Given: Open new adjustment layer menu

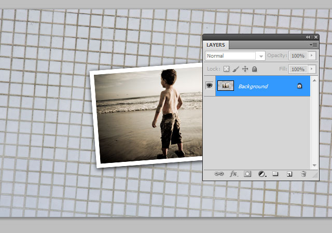Looking at the screenshot, I should click(x=262, y=174).
